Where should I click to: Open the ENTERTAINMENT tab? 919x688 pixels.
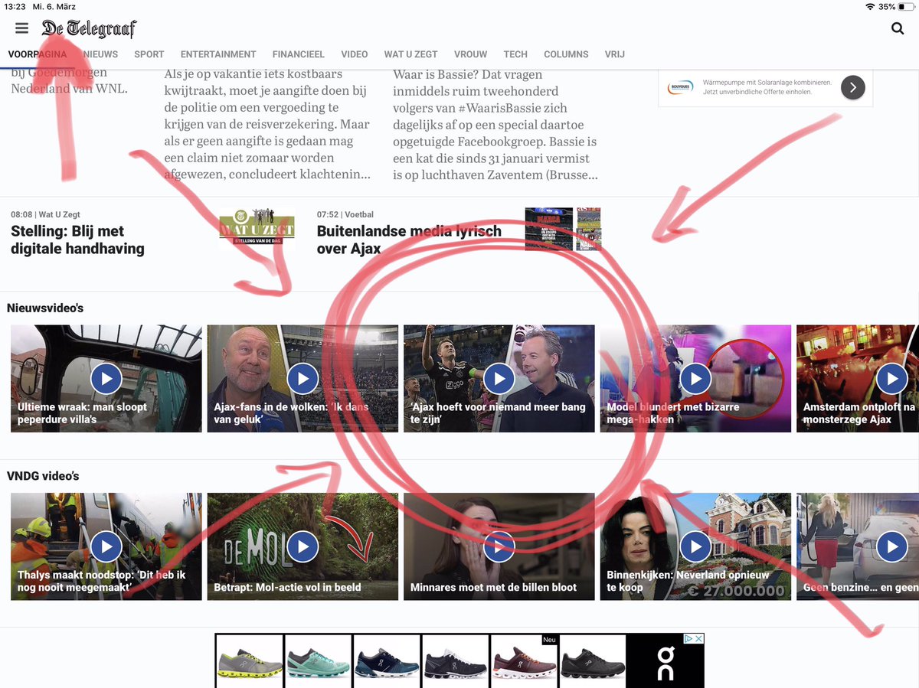(218, 54)
